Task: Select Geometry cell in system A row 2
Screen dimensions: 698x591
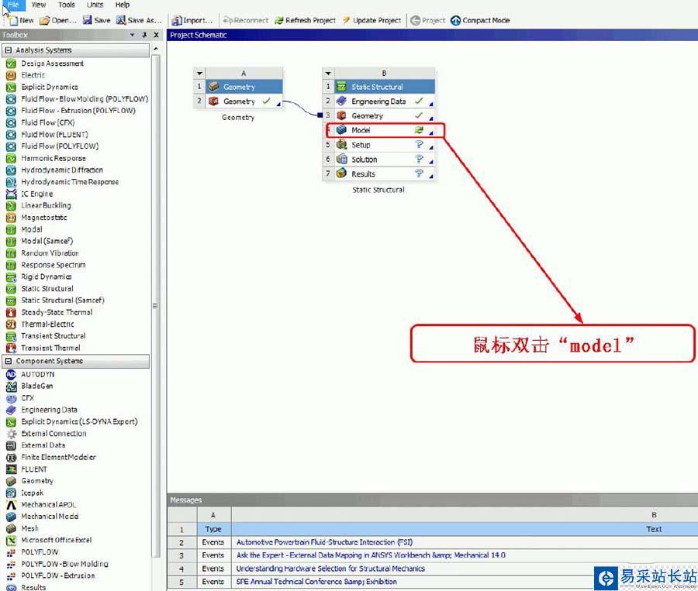Action: coord(244,101)
